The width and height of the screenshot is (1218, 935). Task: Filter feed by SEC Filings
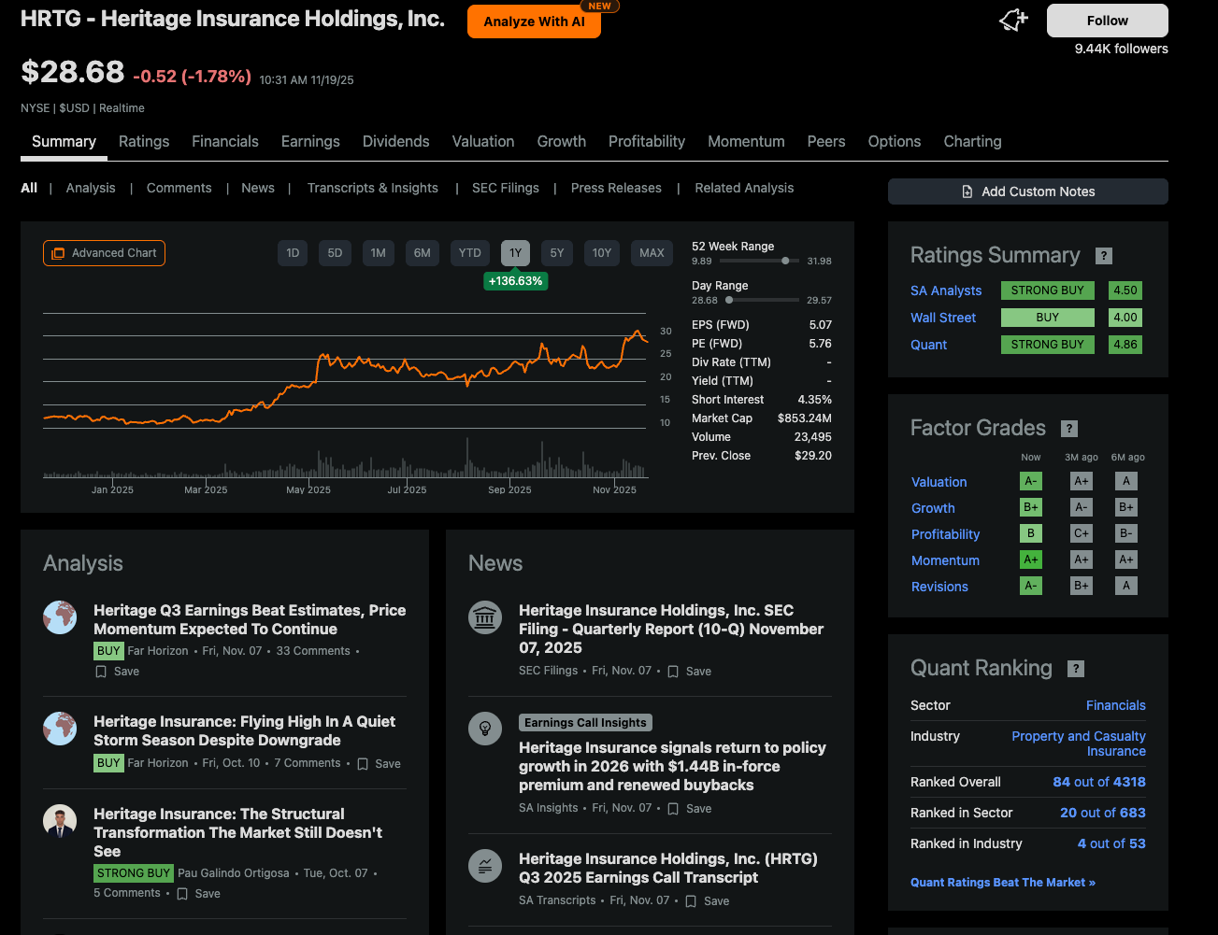click(506, 188)
